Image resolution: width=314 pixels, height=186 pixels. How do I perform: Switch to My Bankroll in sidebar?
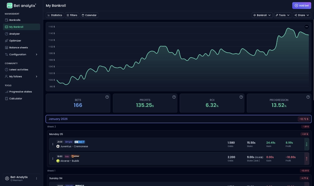(x=16, y=27)
